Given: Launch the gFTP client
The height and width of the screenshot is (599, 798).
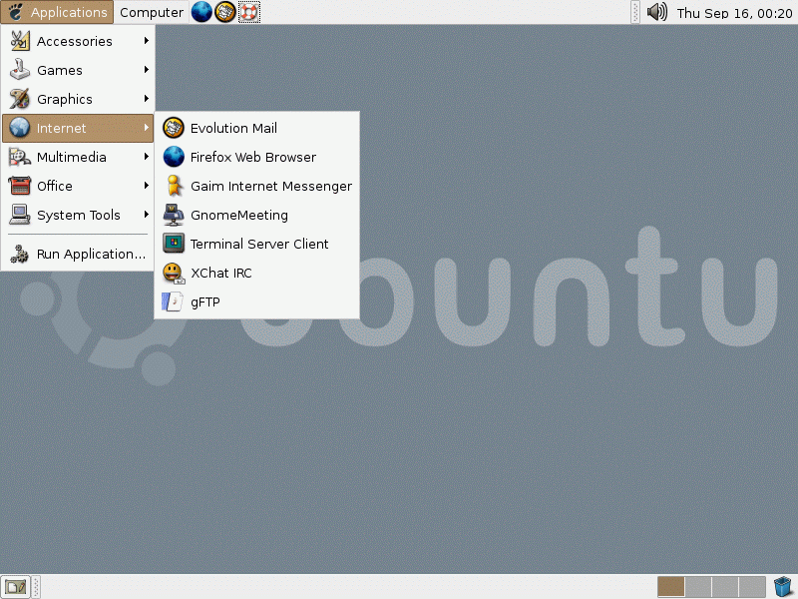Looking at the screenshot, I should [203, 301].
